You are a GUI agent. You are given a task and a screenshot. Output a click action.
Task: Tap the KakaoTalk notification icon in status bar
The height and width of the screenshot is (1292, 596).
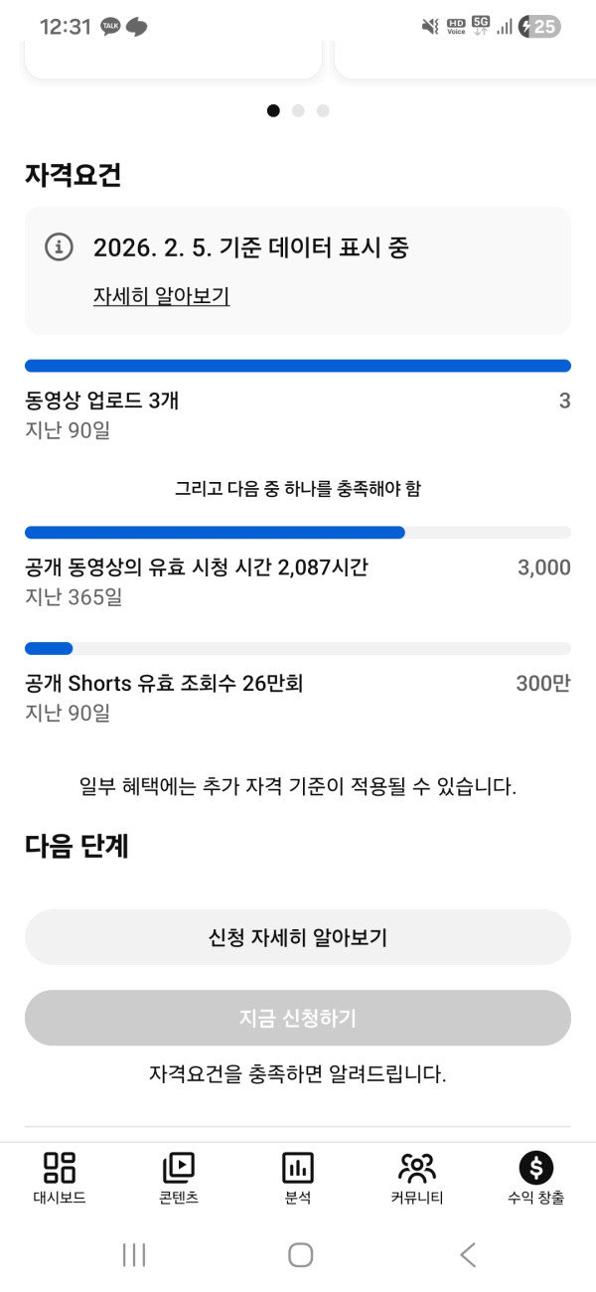click(110, 27)
